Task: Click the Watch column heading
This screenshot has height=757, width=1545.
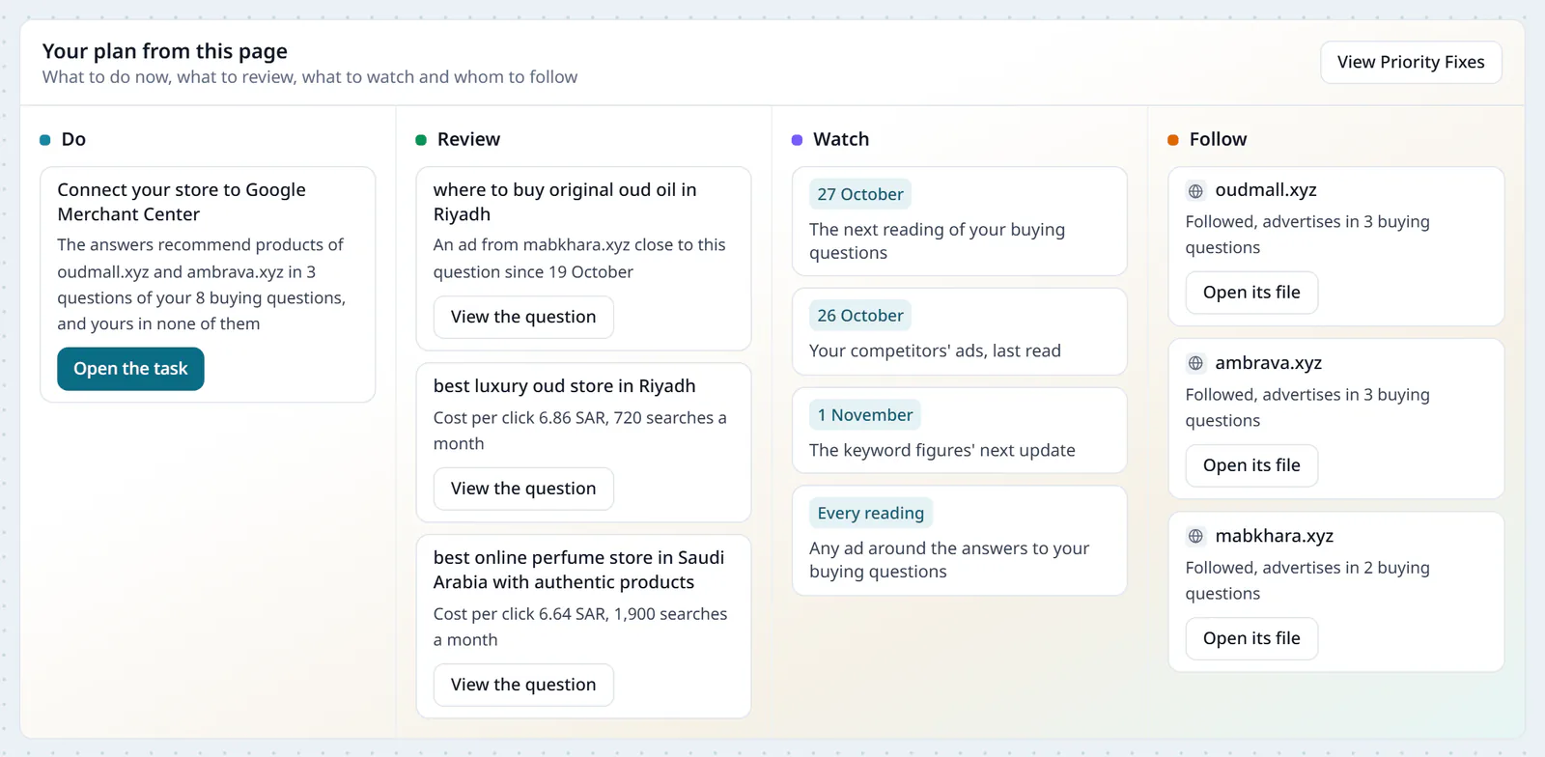Action: pyautogui.click(x=841, y=139)
